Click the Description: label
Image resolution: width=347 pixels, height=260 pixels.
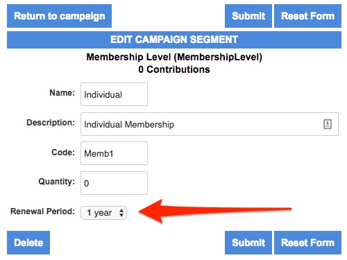pyautogui.click(x=51, y=123)
